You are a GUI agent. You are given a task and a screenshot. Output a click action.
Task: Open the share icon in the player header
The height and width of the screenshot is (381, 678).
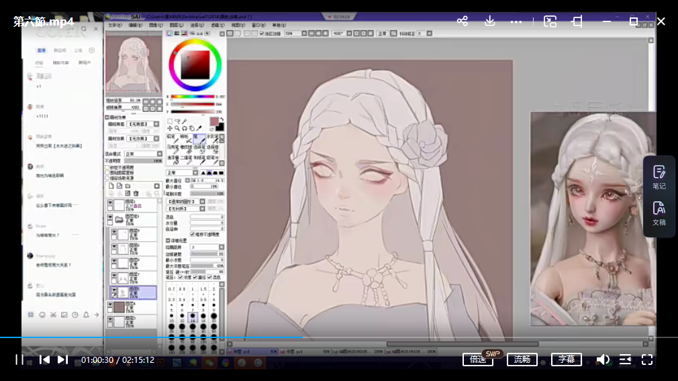pos(463,21)
